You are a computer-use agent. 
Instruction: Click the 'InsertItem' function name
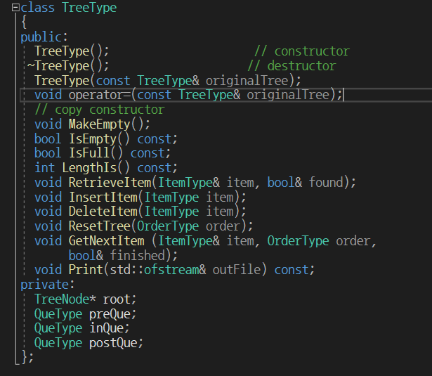(103, 197)
